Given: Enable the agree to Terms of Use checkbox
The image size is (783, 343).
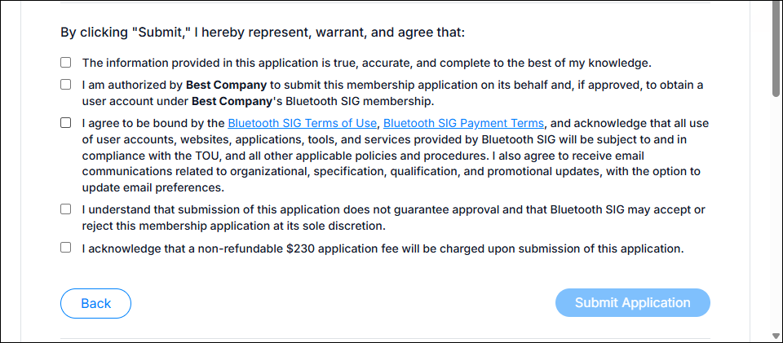Looking at the screenshot, I should tap(66, 123).
